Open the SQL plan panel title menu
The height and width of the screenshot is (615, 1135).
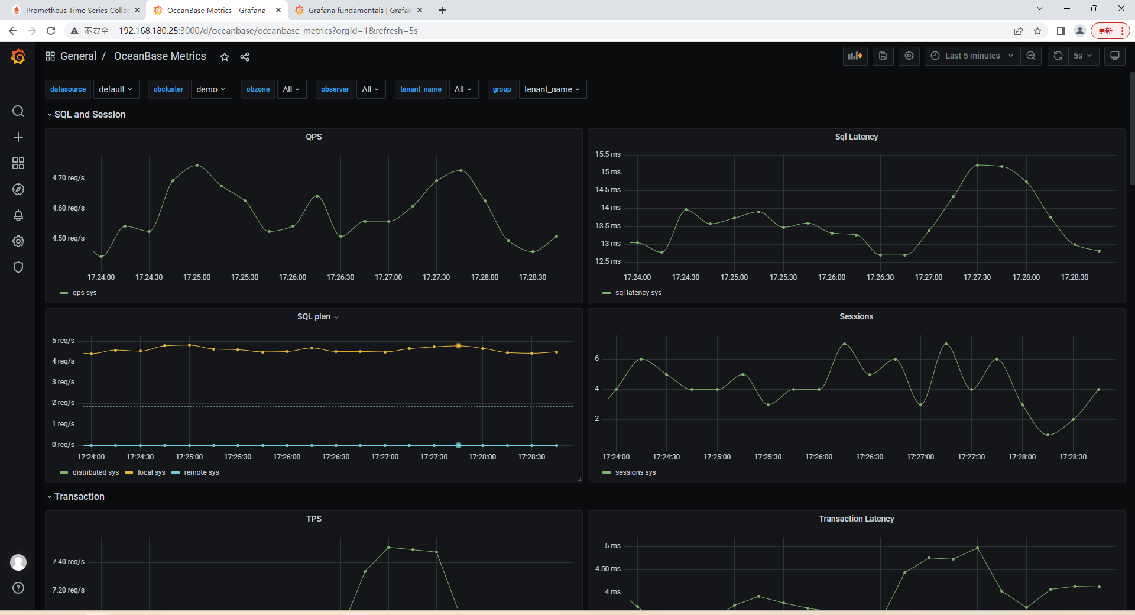(318, 317)
